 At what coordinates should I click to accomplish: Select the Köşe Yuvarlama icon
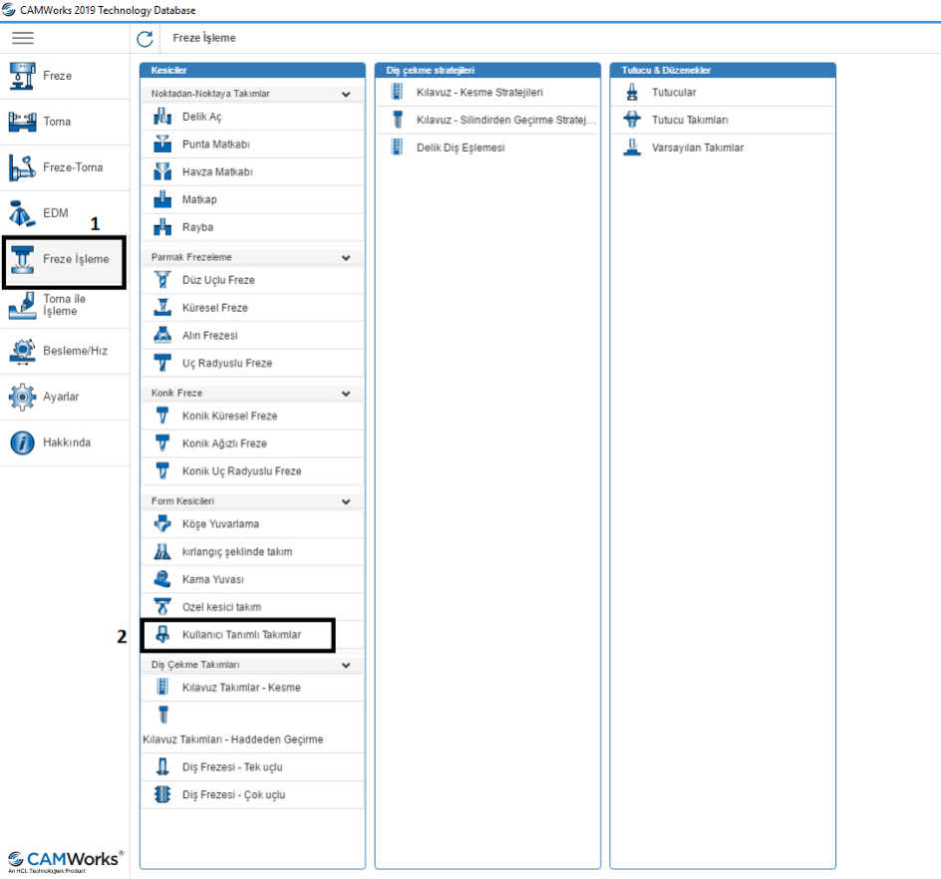tap(162, 524)
